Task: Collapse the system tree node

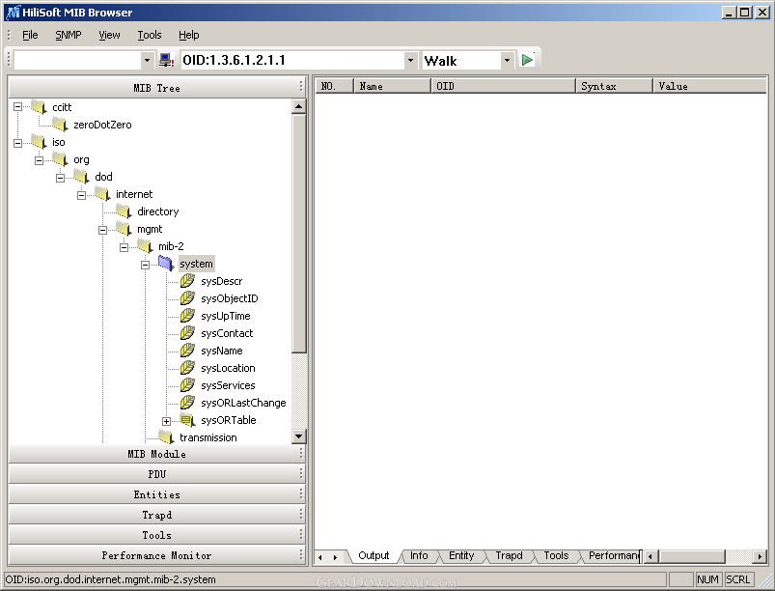Action: pos(146,265)
